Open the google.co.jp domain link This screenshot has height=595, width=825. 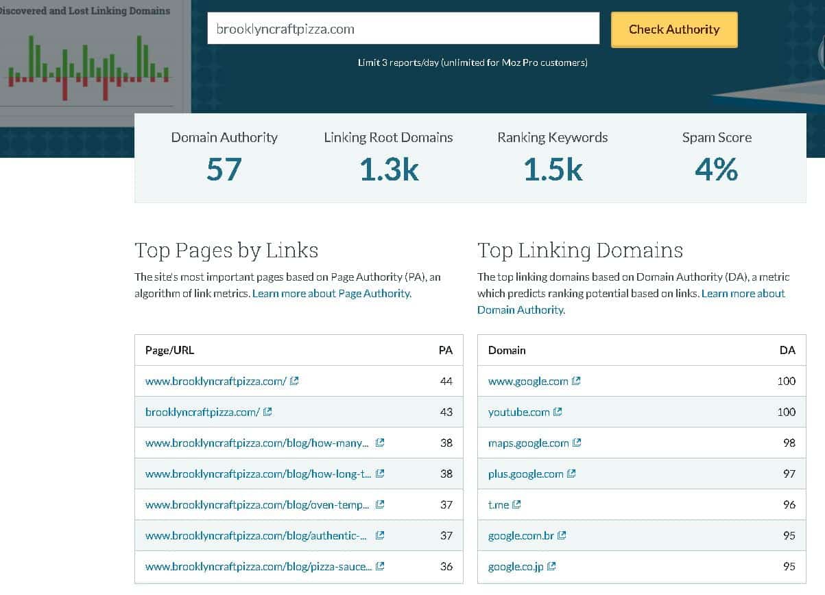tap(516, 566)
